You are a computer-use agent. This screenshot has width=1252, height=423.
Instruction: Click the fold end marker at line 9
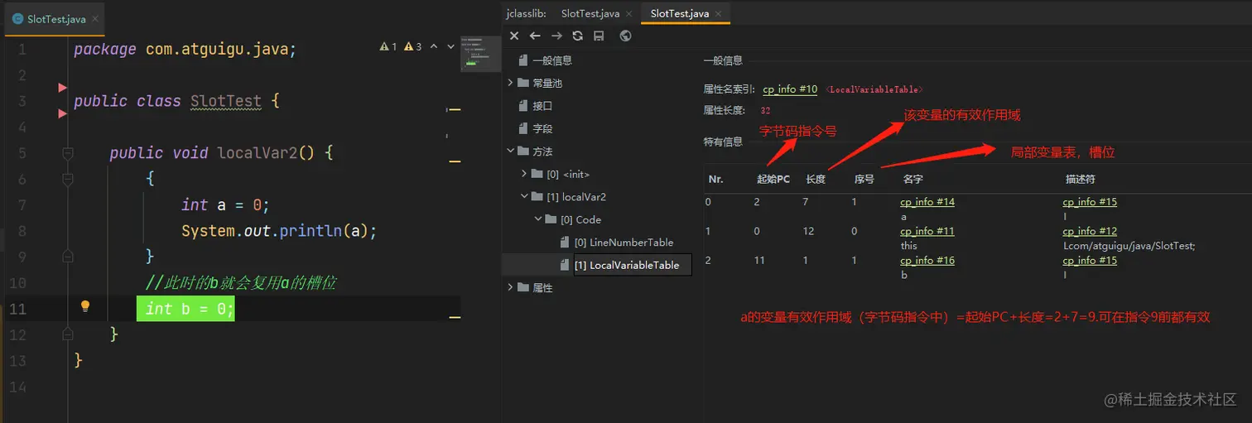tap(68, 257)
